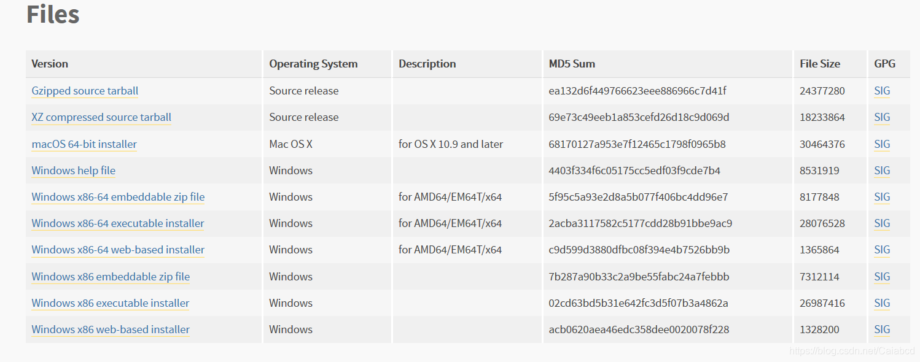Download Windows x86-64 web-based installer

(x=118, y=250)
